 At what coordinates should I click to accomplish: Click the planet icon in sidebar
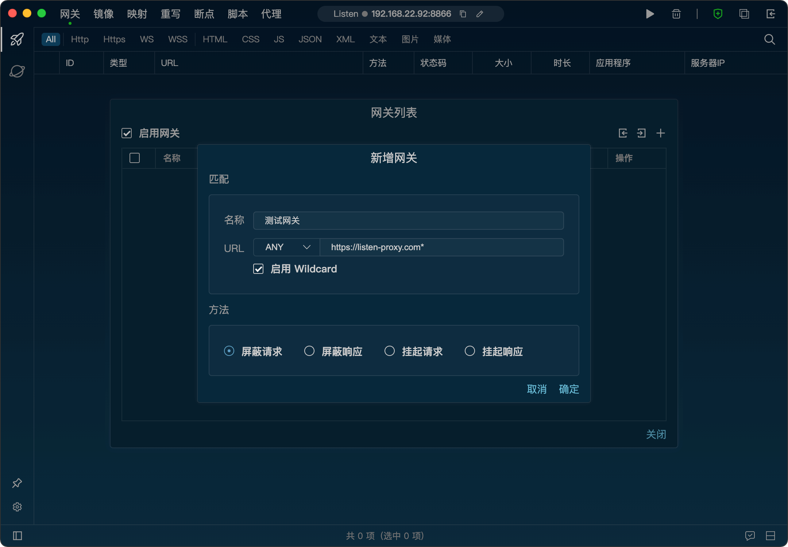[17, 71]
